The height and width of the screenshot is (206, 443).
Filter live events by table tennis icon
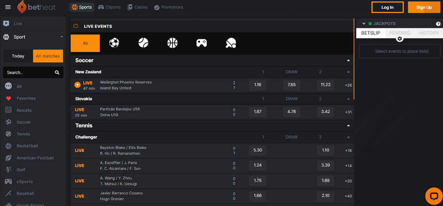tap(231, 43)
